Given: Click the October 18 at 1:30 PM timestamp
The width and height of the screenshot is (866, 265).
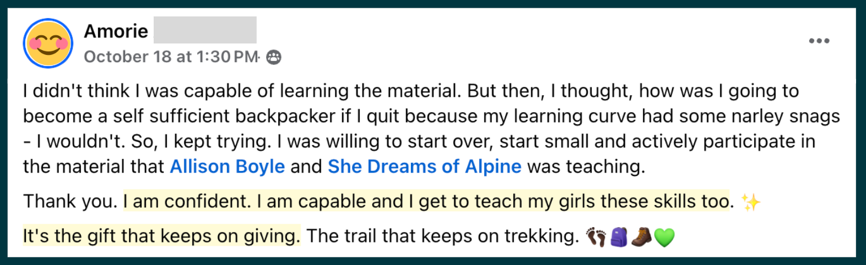Looking at the screenshot, I should 171,57.
